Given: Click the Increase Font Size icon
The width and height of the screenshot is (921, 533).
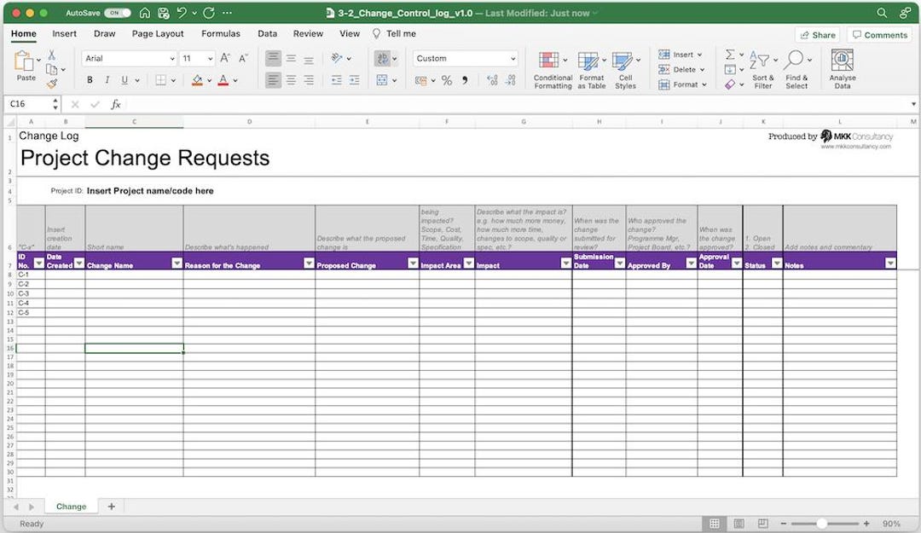Looking at the screenshot, I should coord(225,58).
